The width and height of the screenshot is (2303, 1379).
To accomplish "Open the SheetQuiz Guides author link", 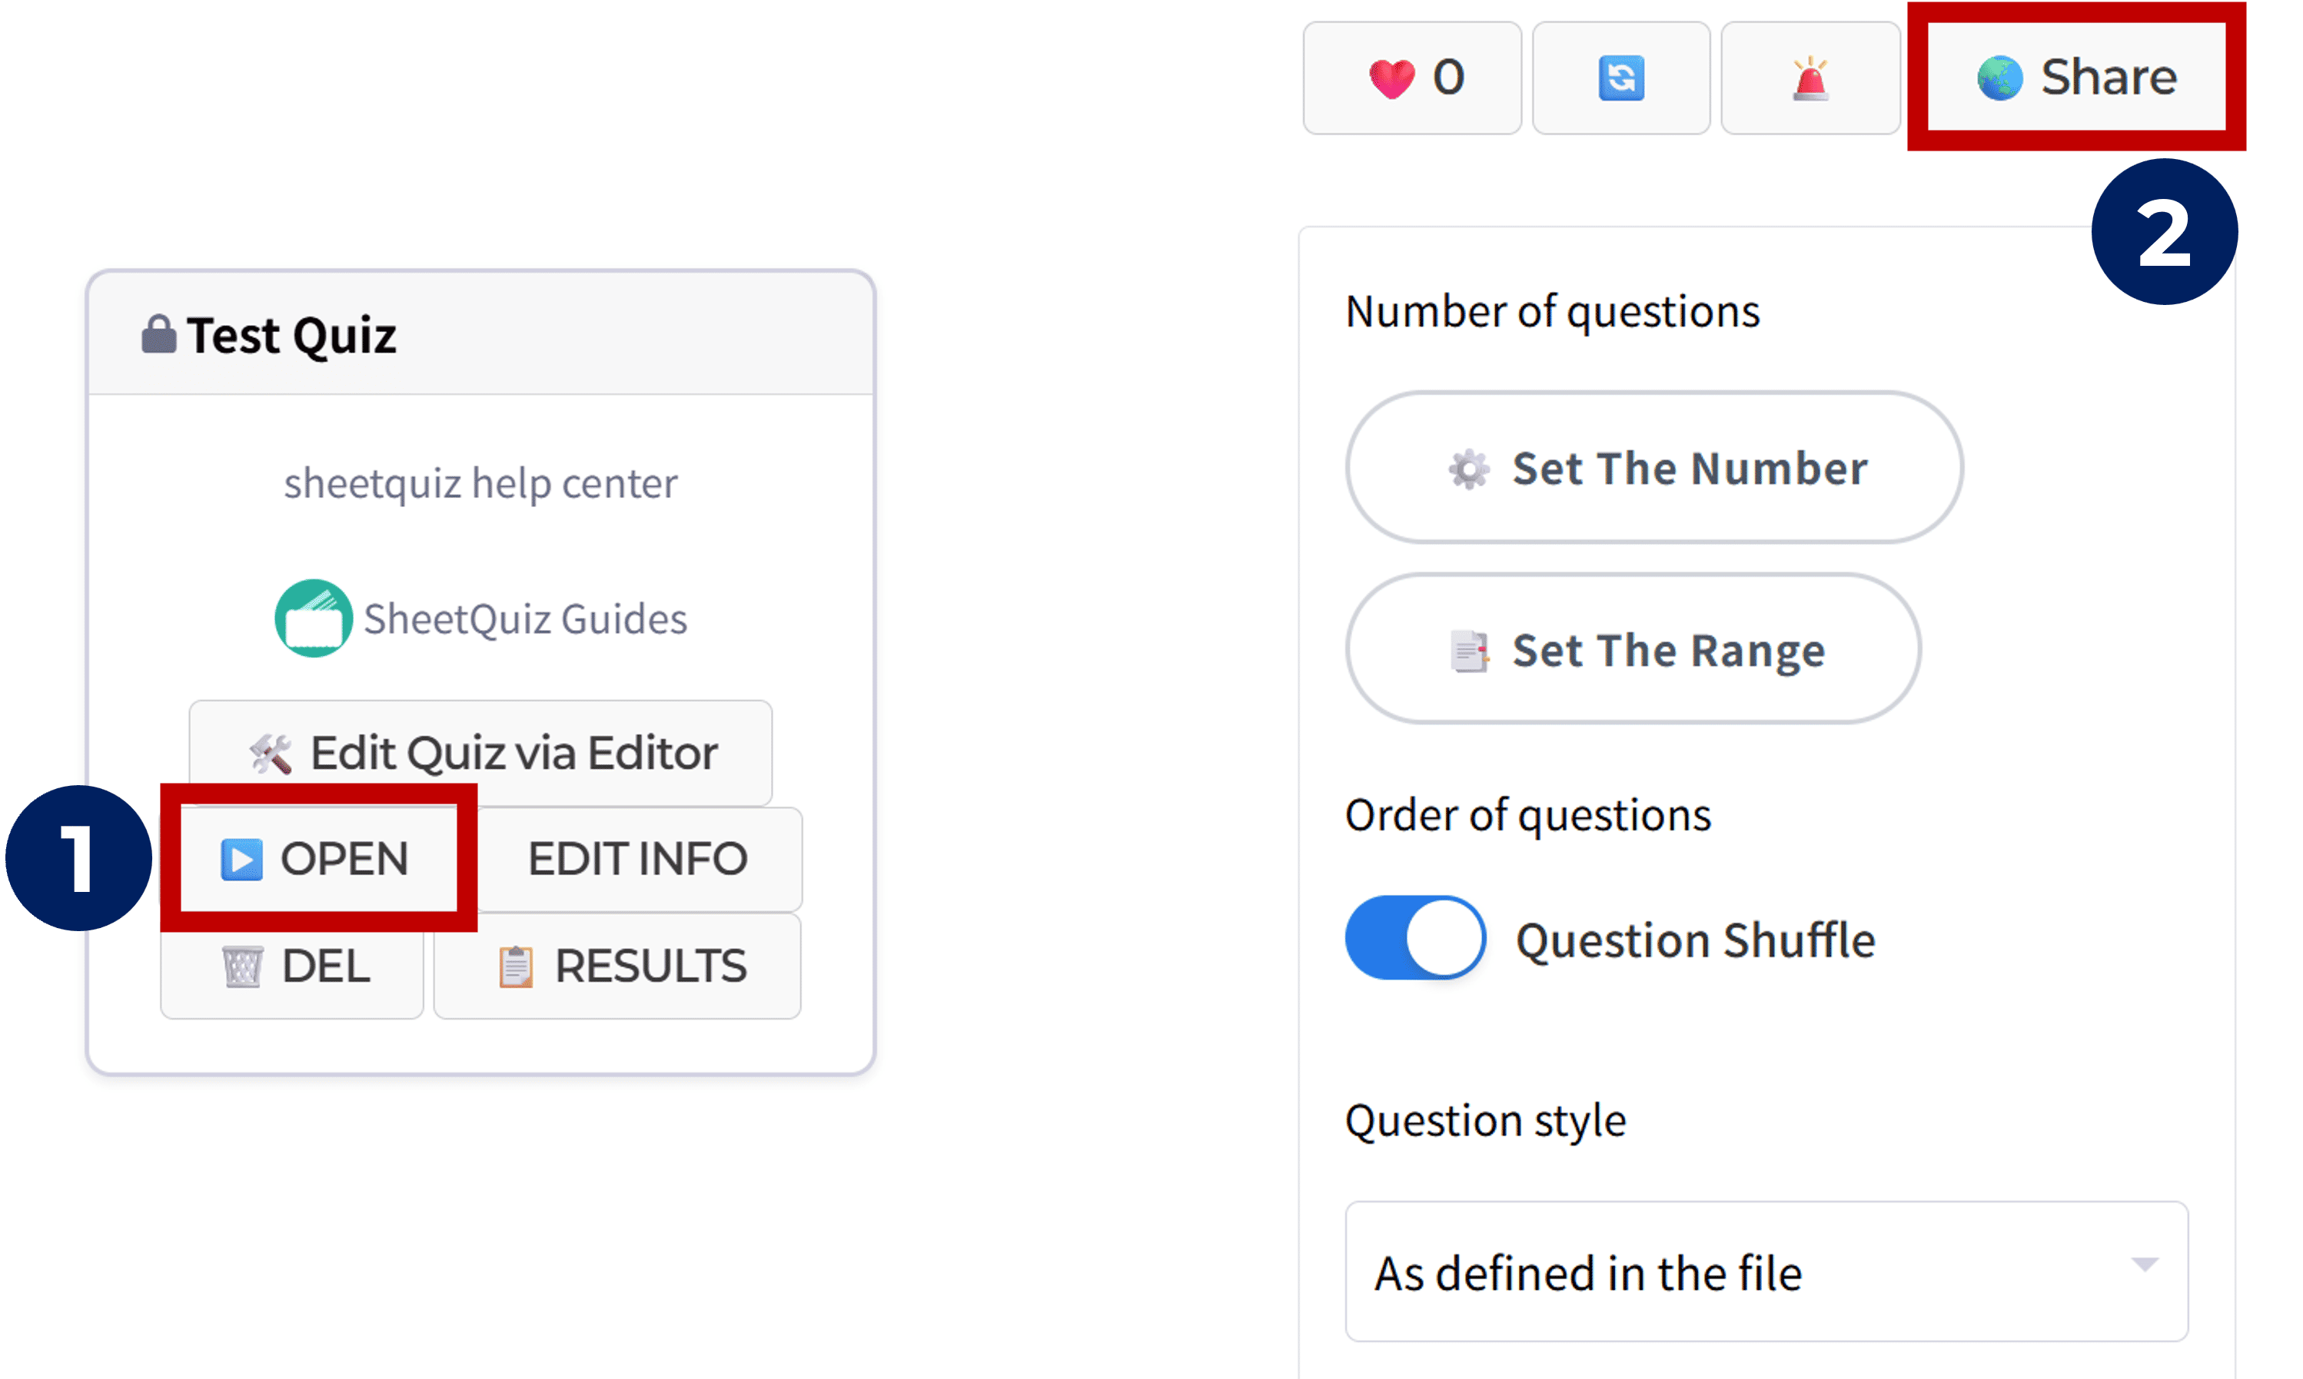I will (x=524, y=619).
